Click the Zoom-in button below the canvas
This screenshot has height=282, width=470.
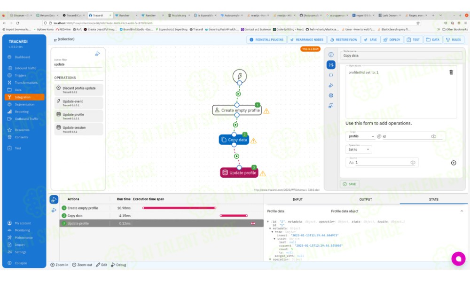[59, 265]
